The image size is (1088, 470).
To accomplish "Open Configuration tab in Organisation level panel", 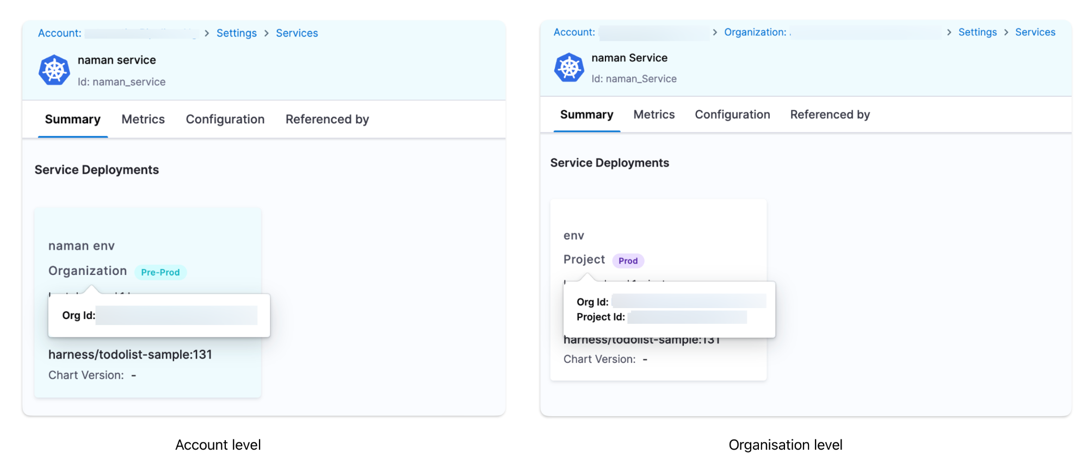I will (732, 115).
